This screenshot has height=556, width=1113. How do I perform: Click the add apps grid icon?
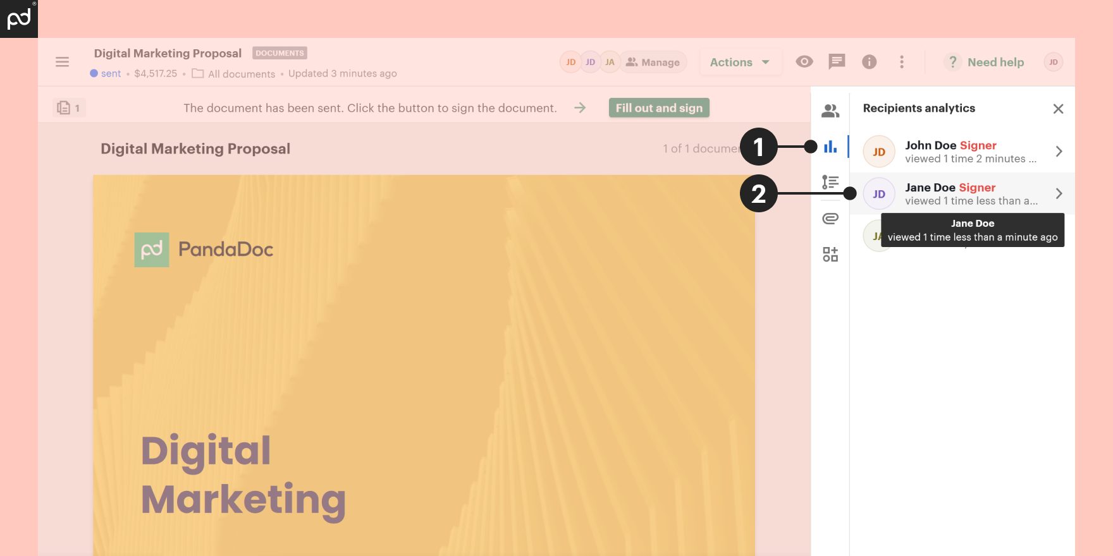tap(830, 255)
